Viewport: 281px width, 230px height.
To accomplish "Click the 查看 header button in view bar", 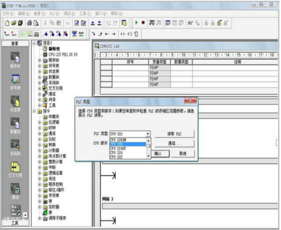I will 15,44.
